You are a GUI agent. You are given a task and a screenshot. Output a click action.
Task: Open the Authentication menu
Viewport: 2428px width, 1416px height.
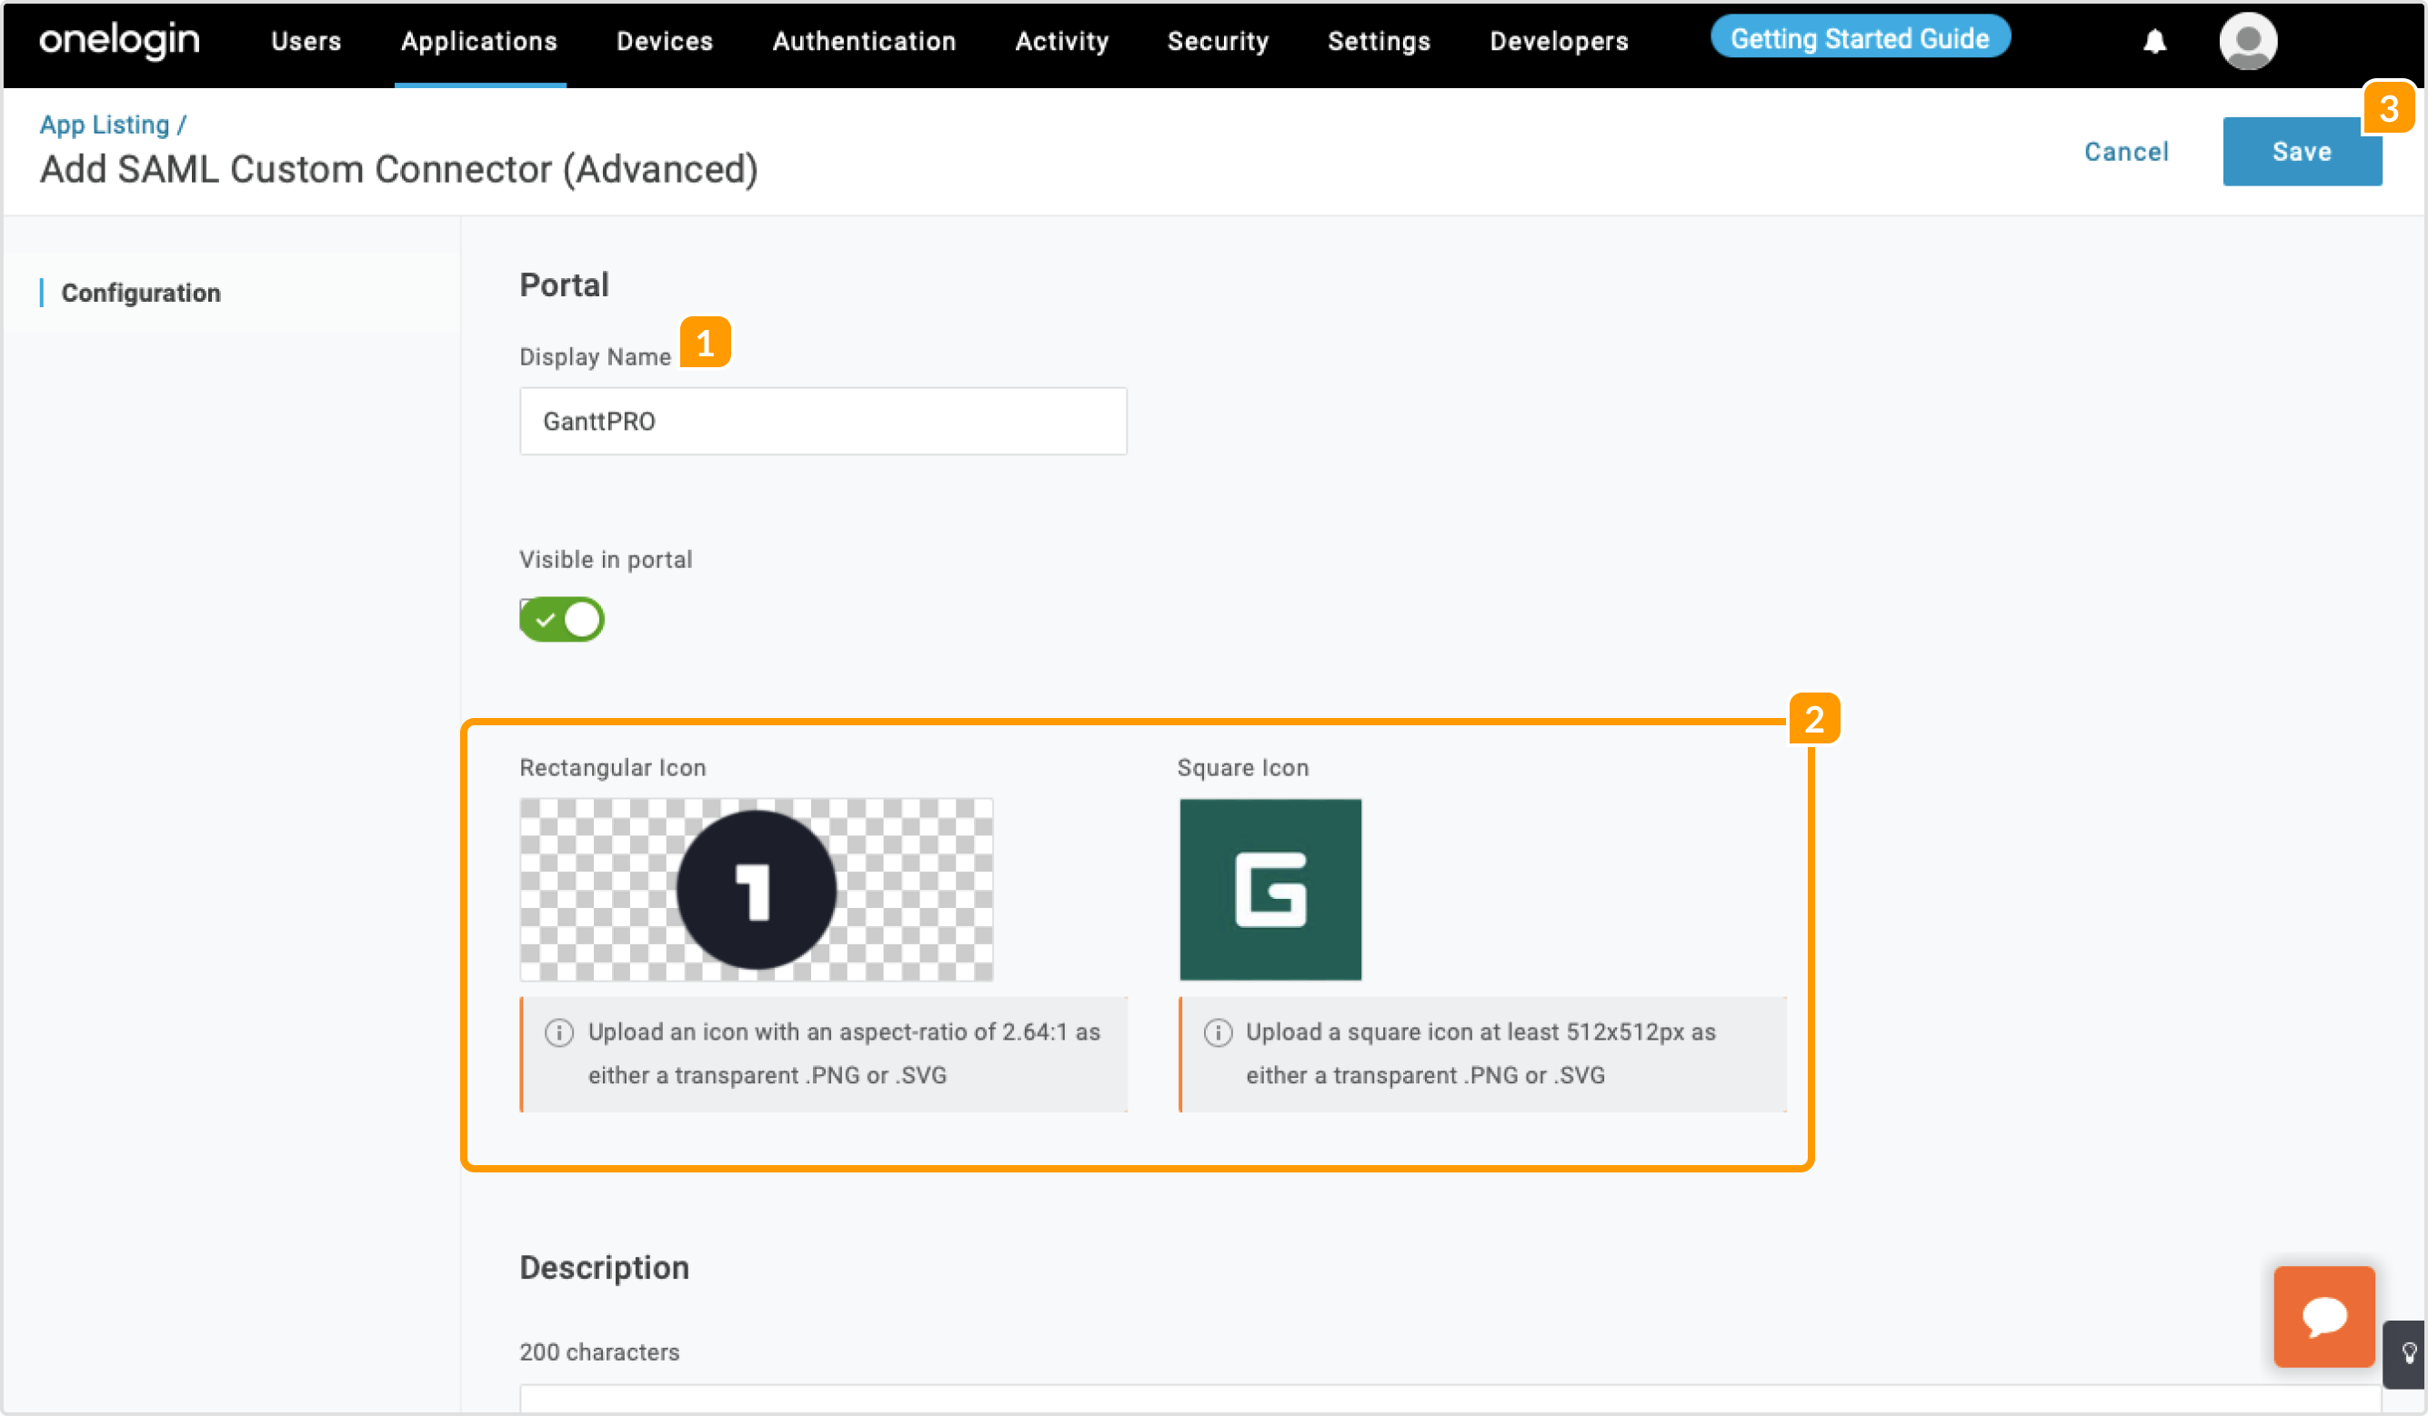863,42
